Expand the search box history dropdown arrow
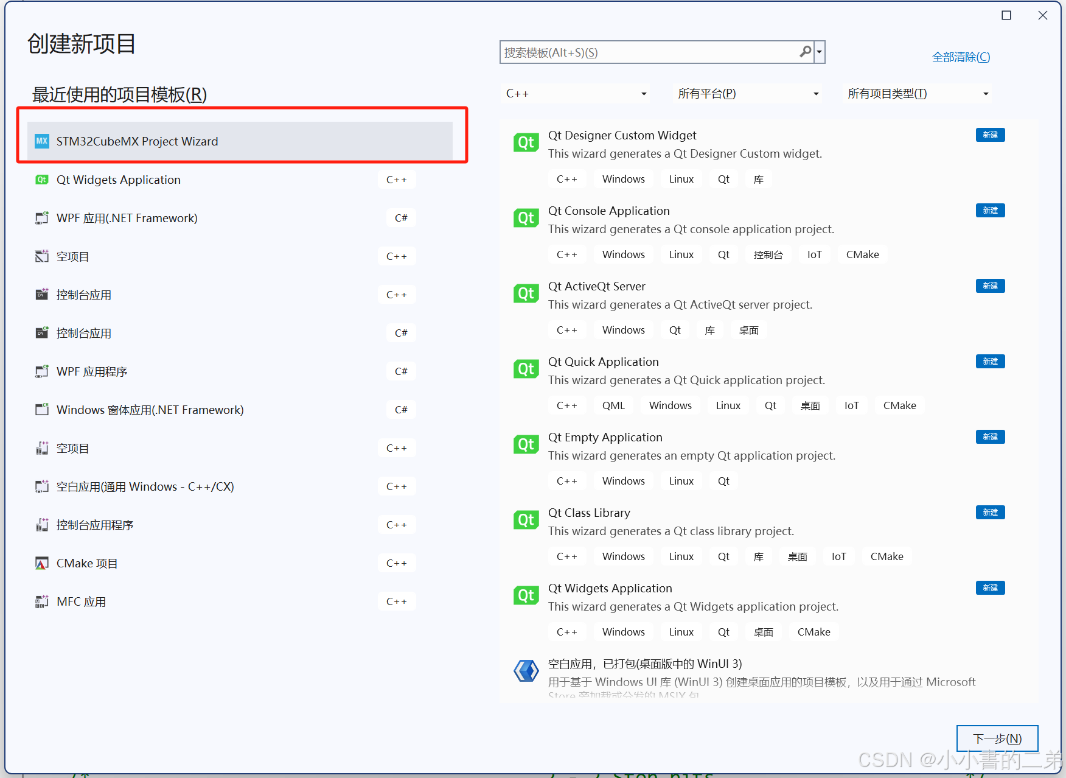The image size is (1066, 778). pyautogui.click(x=820, y=52)
